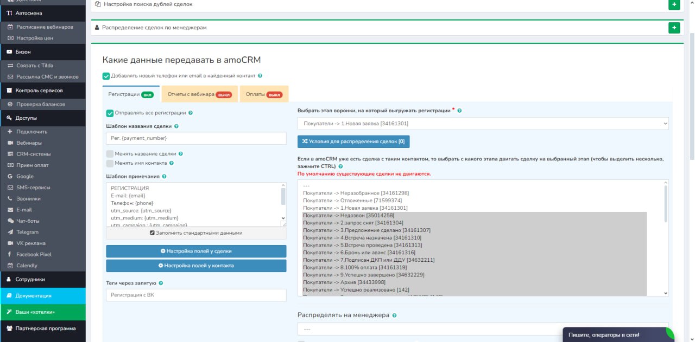Click help icon next to Шаблон названия сделки
This screenshot has height=342, width=695.
(176, 126)
